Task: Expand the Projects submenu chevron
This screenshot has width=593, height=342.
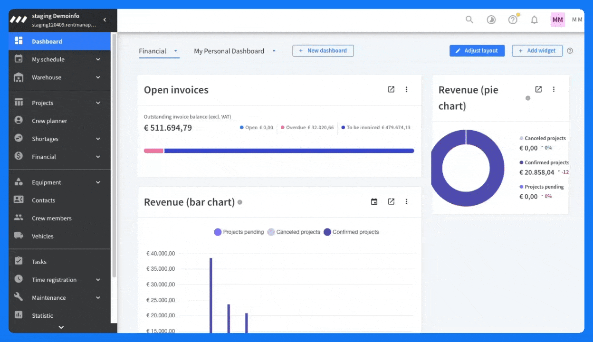Action: [98, 103]
